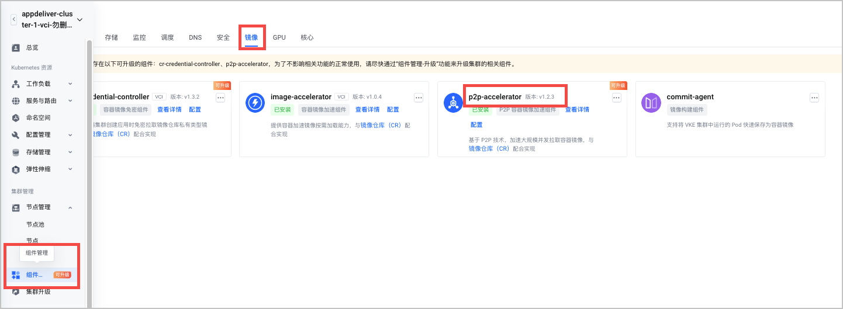The image size is (843, 309).
Task: Expand the 服务与路由 chevron
Action: tap(70, 100)
